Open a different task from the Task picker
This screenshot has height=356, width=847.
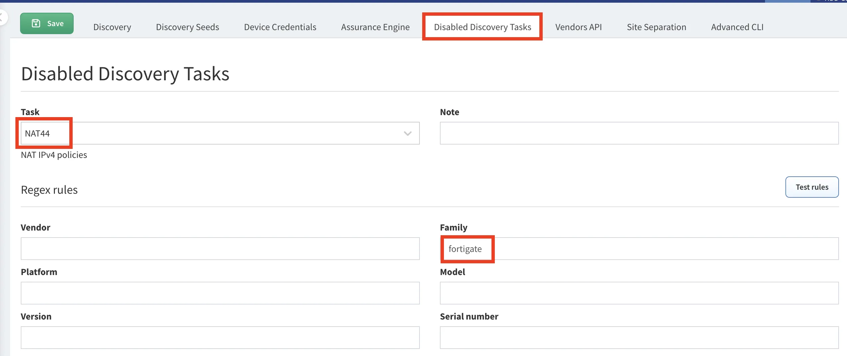[407, 133]
